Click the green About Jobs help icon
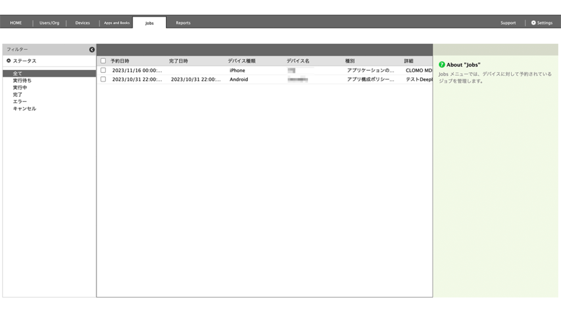 pyautogui.click(x=442, y=65)
